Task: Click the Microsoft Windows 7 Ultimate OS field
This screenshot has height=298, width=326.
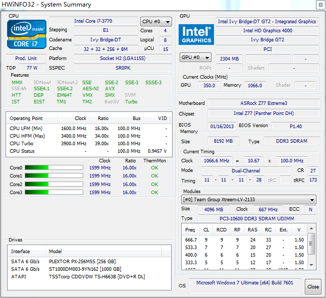Action: (245, 286)
